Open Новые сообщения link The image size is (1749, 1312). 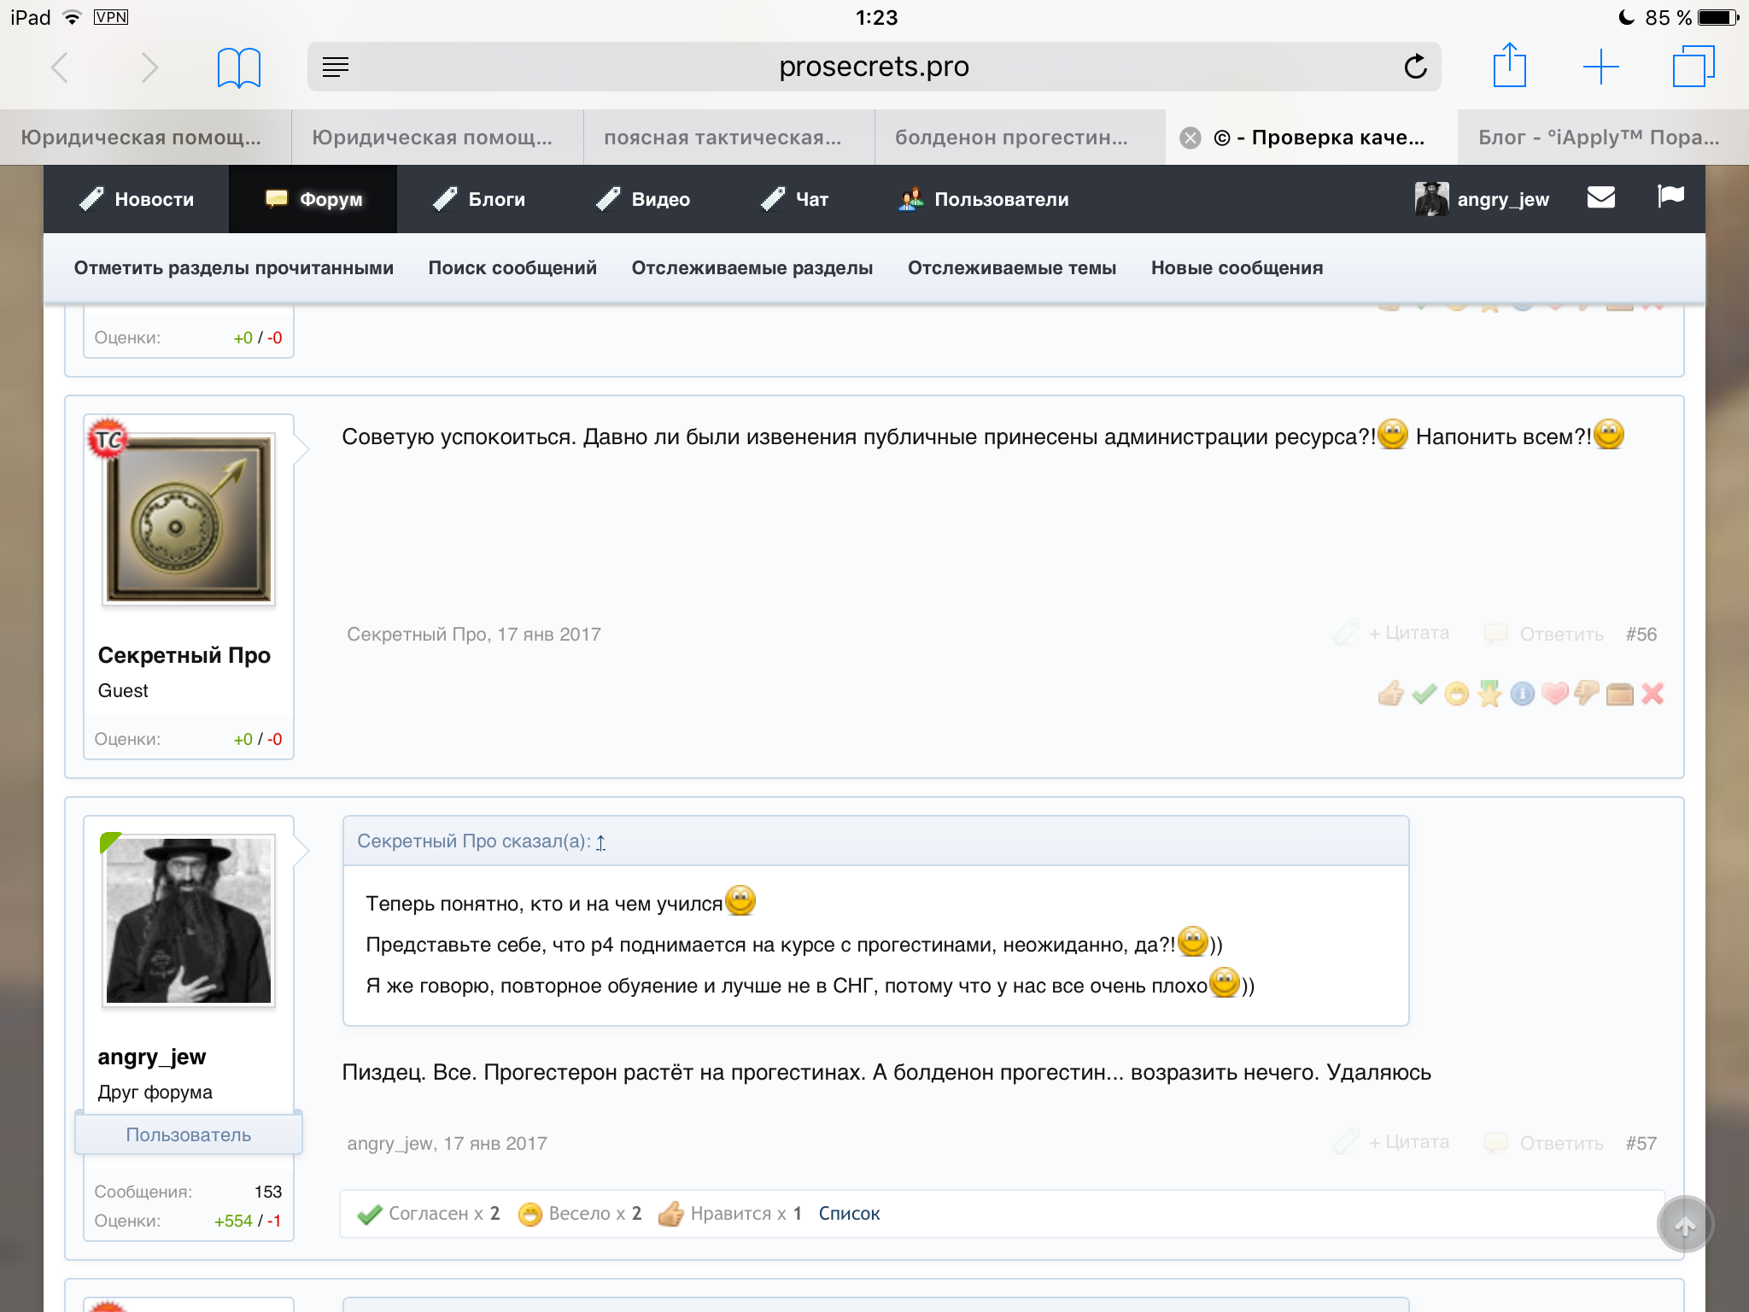coord(1237,268)
